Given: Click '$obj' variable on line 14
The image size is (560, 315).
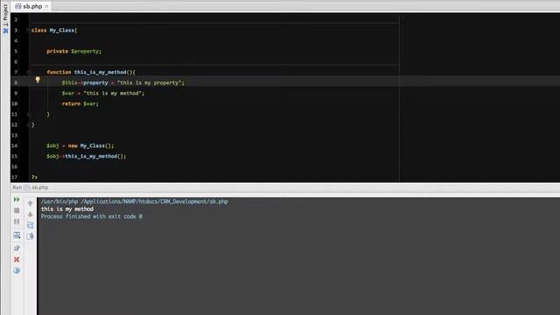Looking at the screenshot, I should click(52, 146).
